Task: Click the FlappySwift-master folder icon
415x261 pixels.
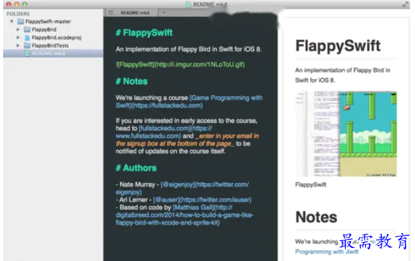Action: click(21, 21)
